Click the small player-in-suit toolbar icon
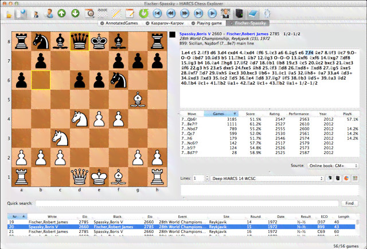This screenshot has height=249, width=367. [36, 14]
